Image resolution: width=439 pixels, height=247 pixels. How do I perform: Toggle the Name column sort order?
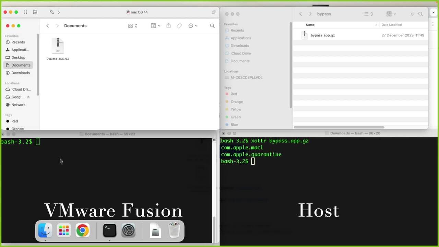310,25
